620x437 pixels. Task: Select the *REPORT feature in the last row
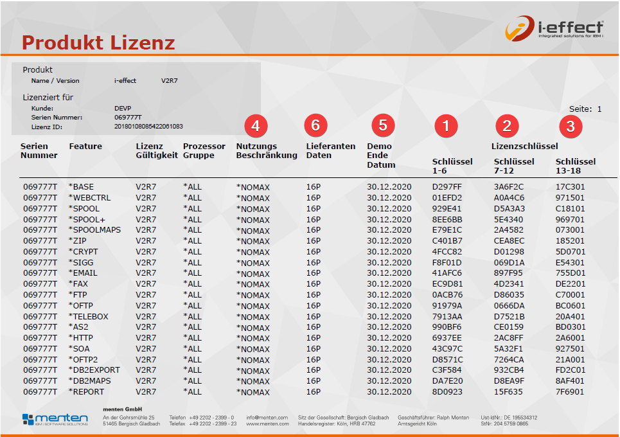point(86,391)
